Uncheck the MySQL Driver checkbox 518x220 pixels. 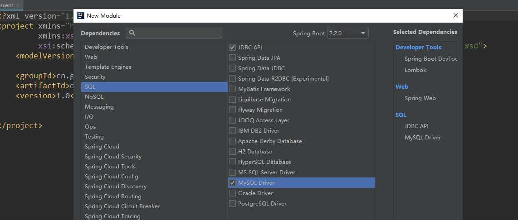[x=233, y=183]
